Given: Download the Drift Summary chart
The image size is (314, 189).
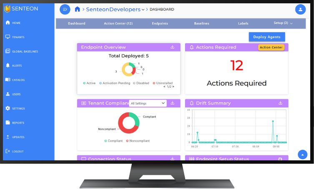Looking at the screenshot, I should (x=281, y=103).
